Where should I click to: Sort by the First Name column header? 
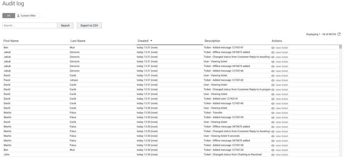tap(11, 41)
